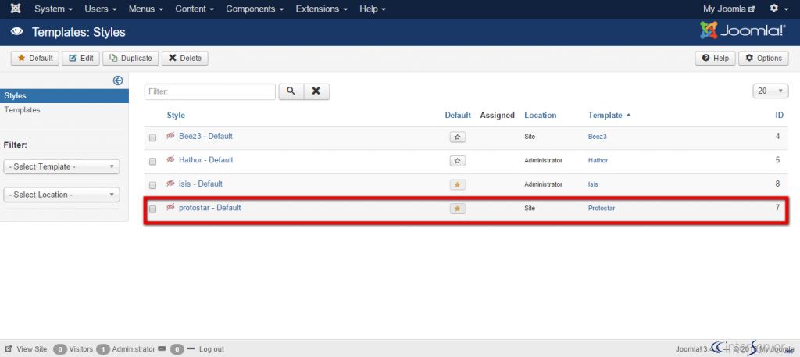This screenshot has height=357, width=800.
Task: Click the Delete toolbar button
Action: (x=184, y=58)
